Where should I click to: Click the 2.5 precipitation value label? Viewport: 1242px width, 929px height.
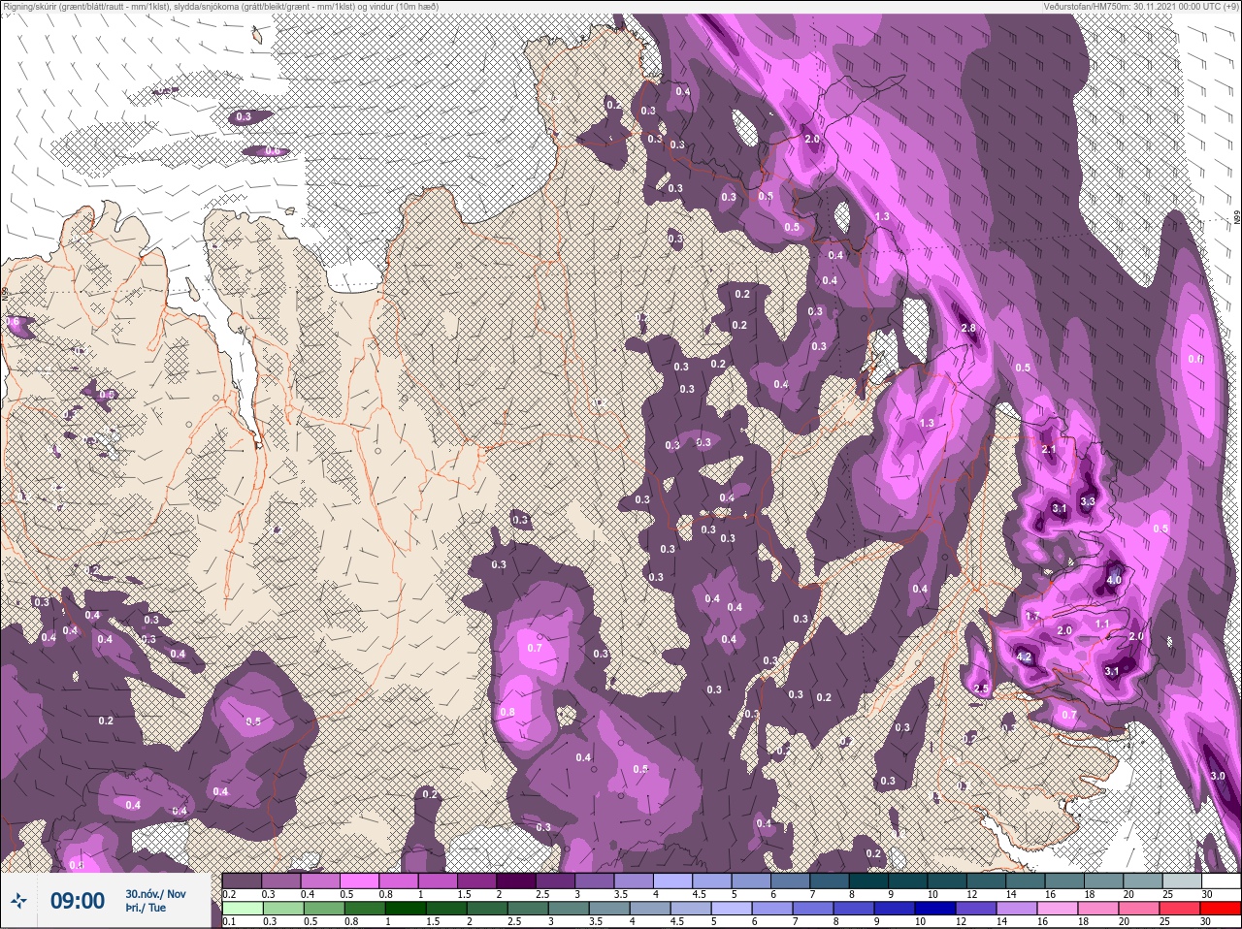981,689
